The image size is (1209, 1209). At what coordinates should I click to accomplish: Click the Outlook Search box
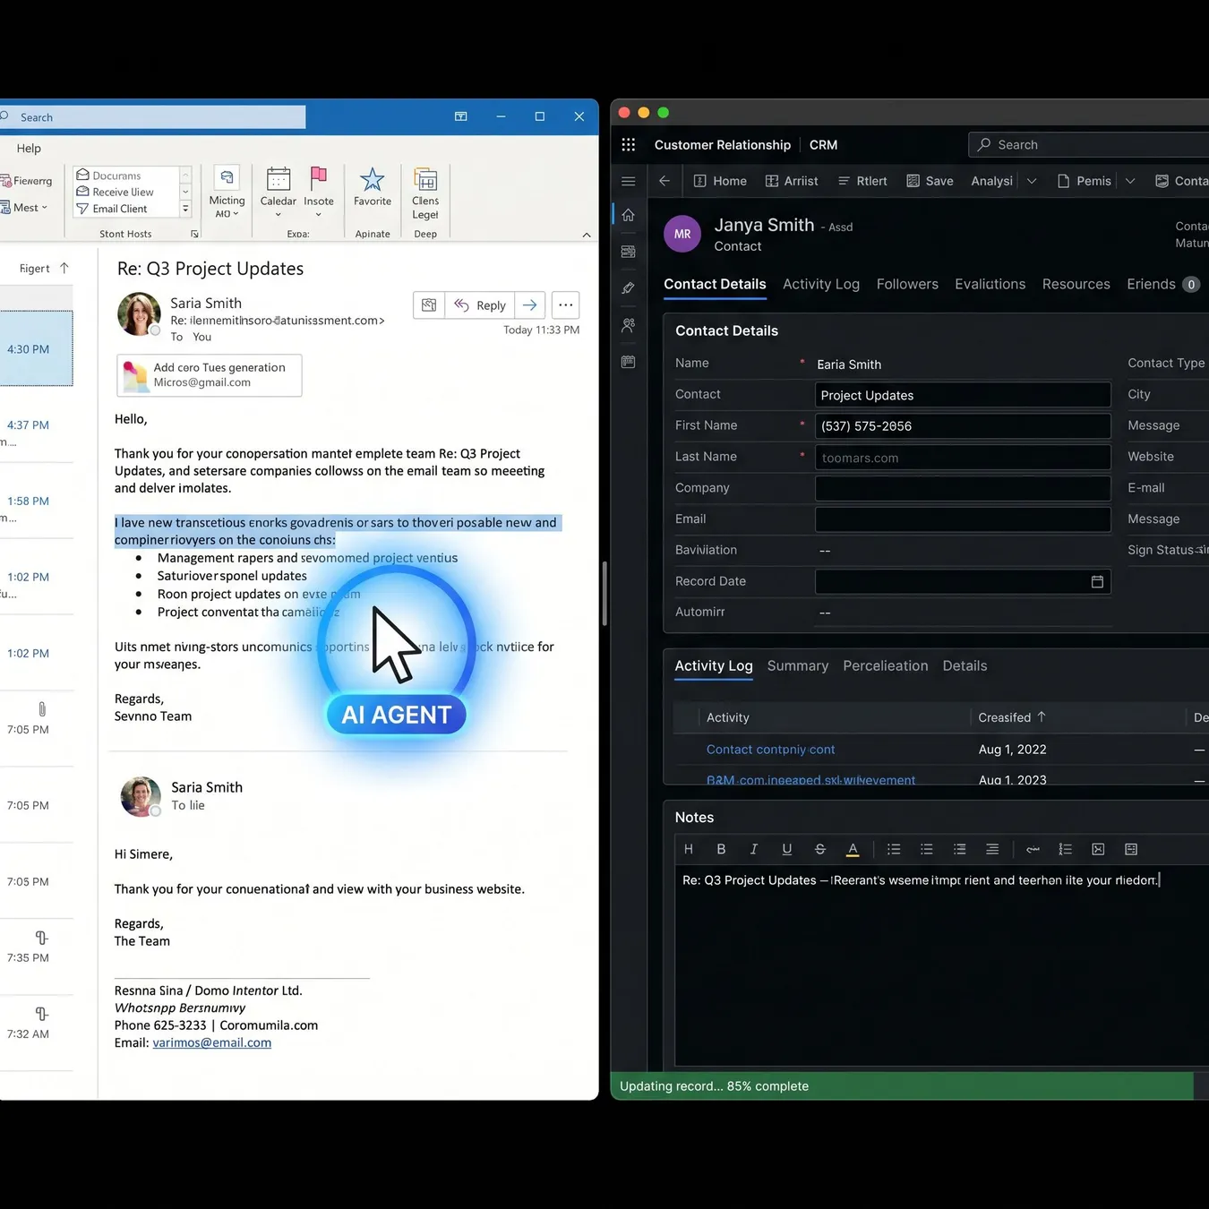click(152, 117)
